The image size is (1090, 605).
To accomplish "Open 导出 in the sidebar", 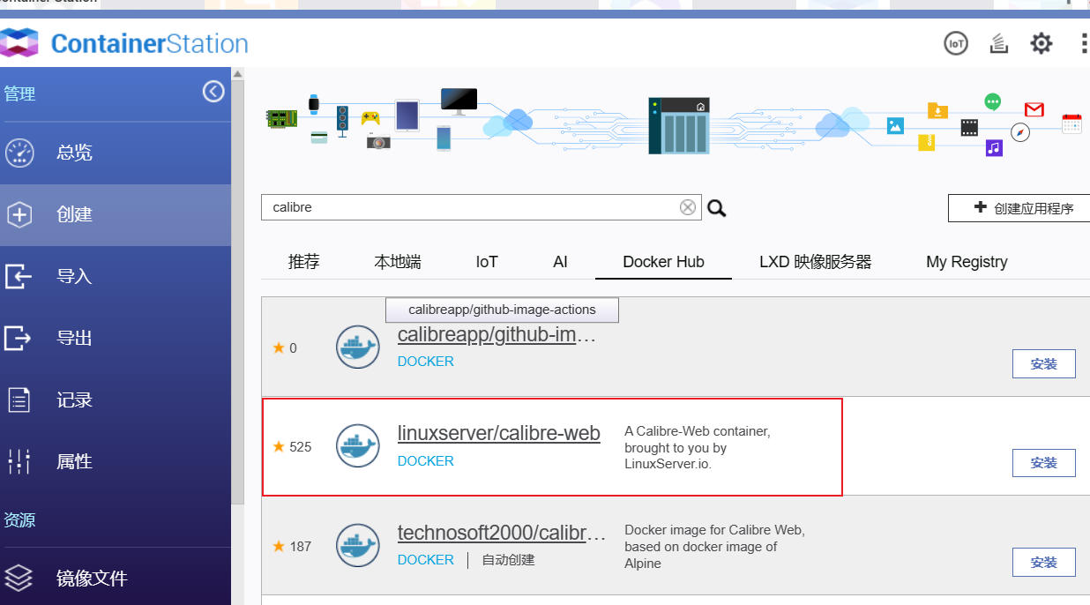I will 116,338.
